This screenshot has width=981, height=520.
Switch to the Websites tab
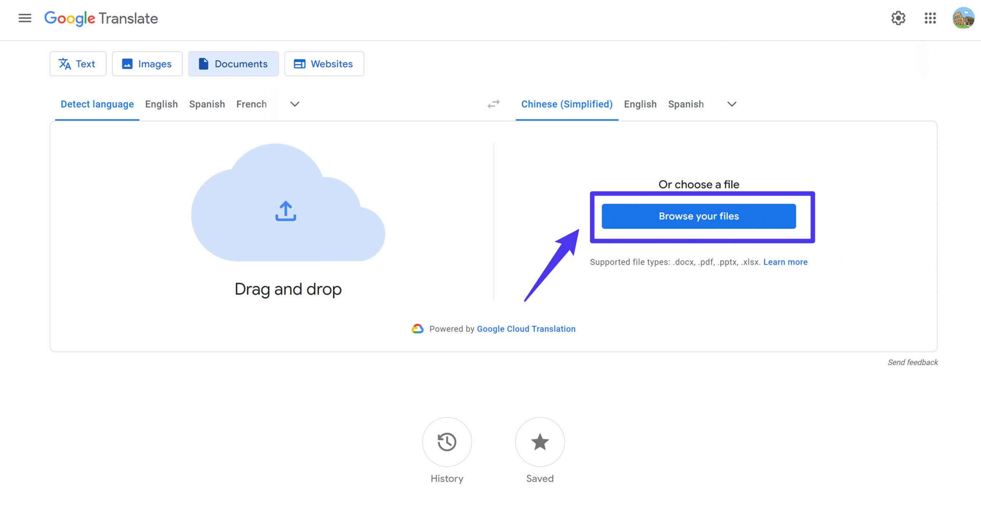(x=324, y=64)
